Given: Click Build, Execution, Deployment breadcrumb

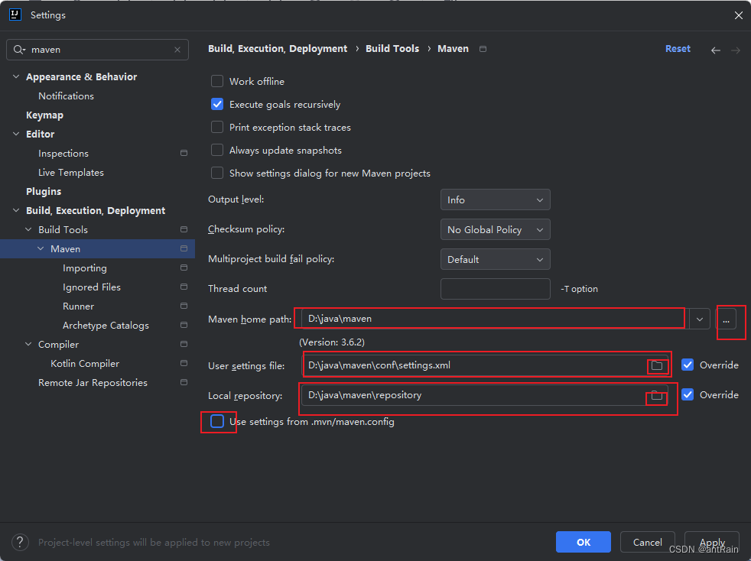Looking at the screenshot, I should point(278,49).
